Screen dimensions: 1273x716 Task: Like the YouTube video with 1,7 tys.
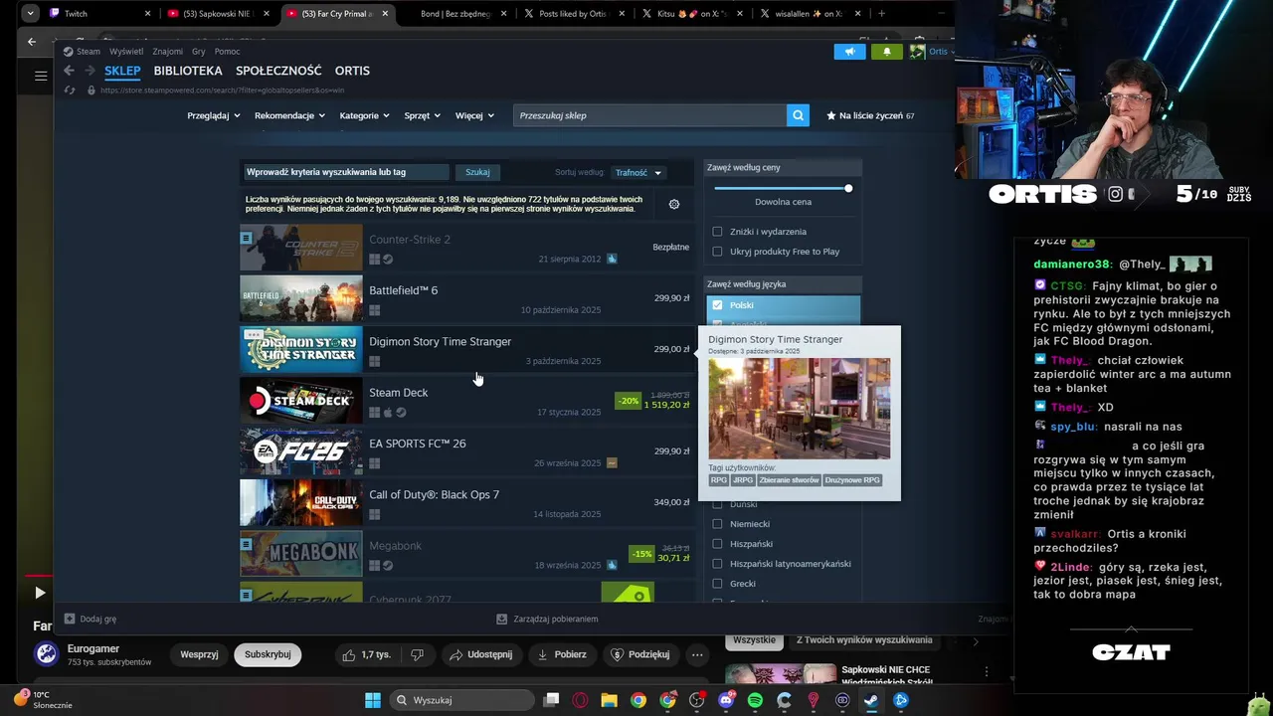(366, 654)
